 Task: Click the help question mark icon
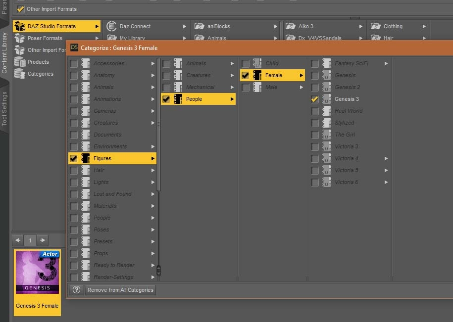click(x=76, y=290)
